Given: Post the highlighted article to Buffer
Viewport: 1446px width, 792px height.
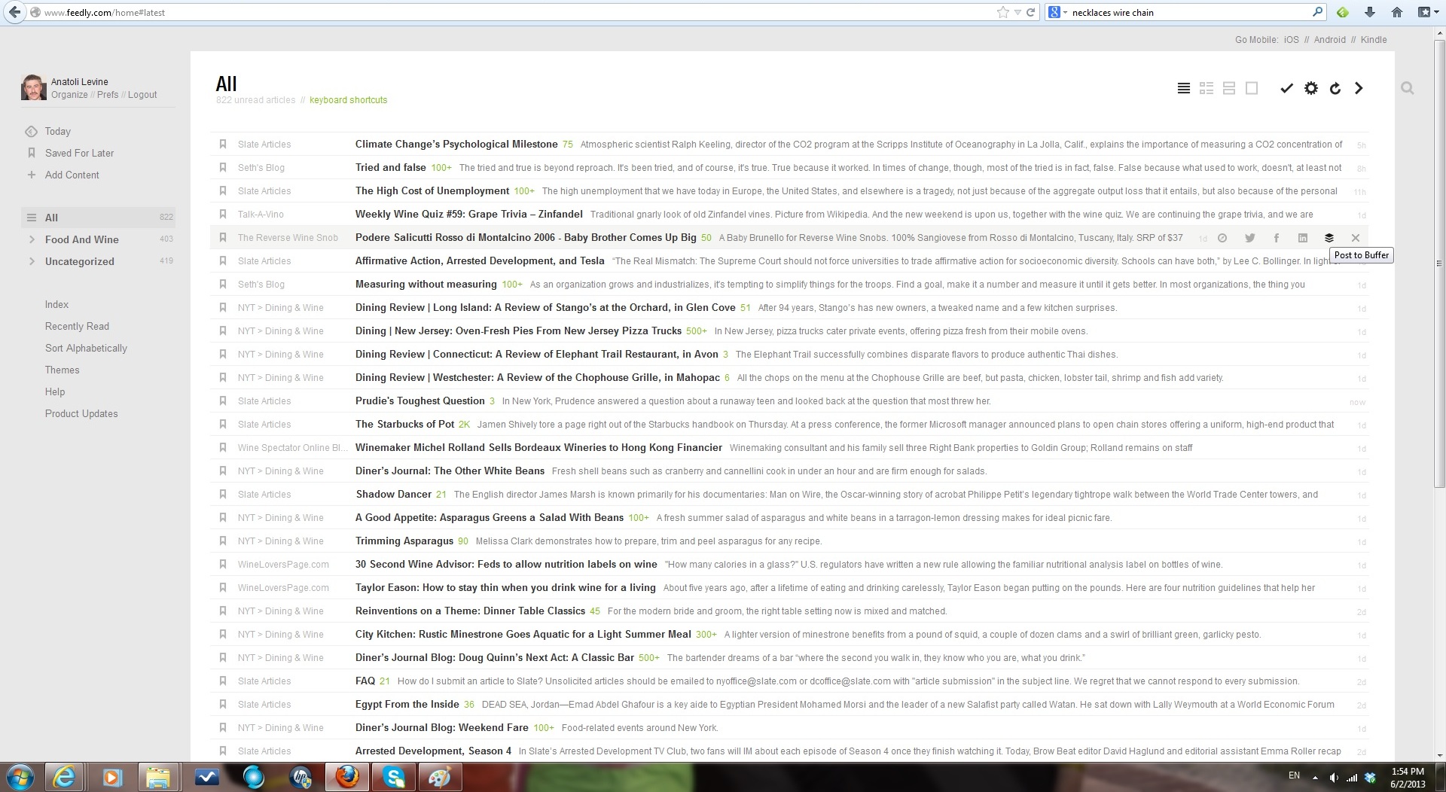Looking at the screenshot, I should (x=1329, y=238).
